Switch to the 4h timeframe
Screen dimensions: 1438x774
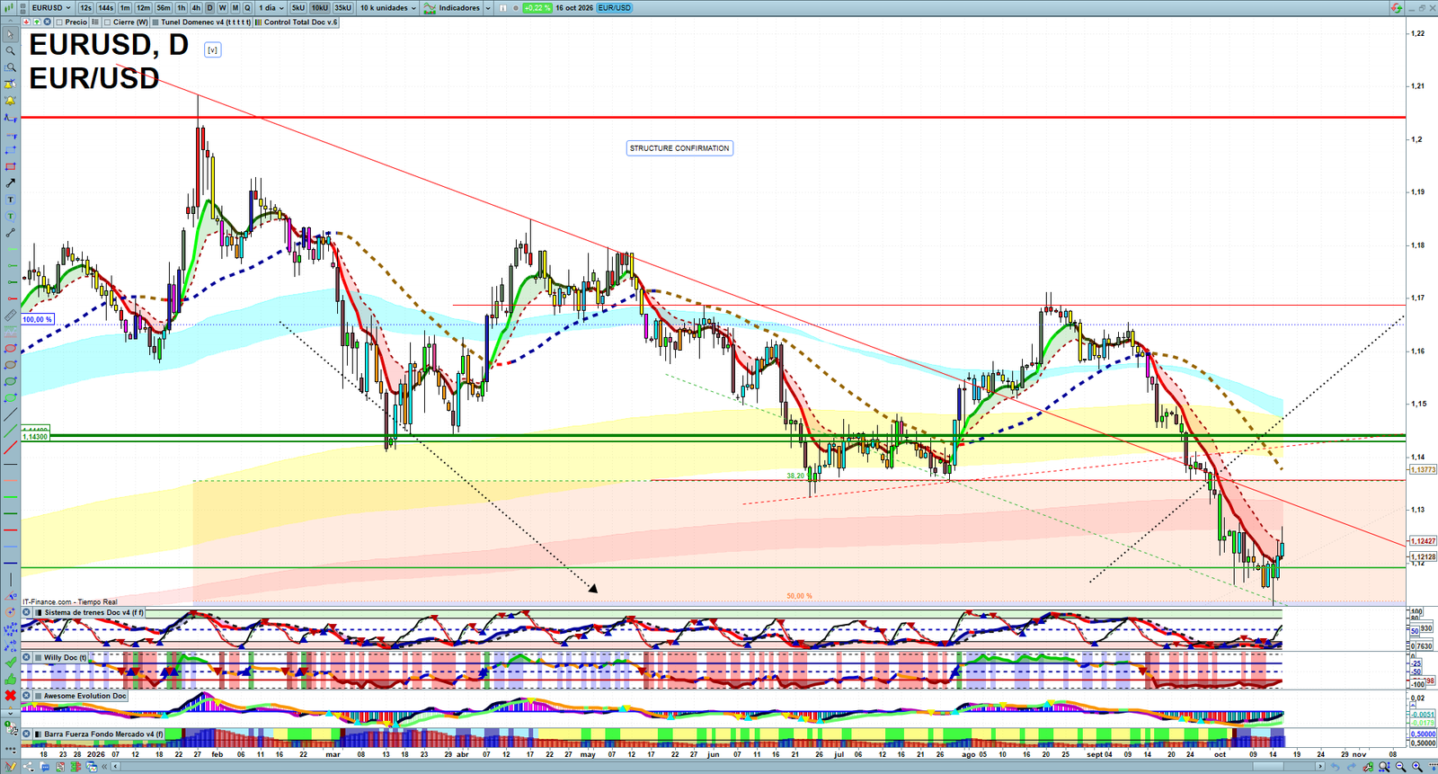(196, 8)
